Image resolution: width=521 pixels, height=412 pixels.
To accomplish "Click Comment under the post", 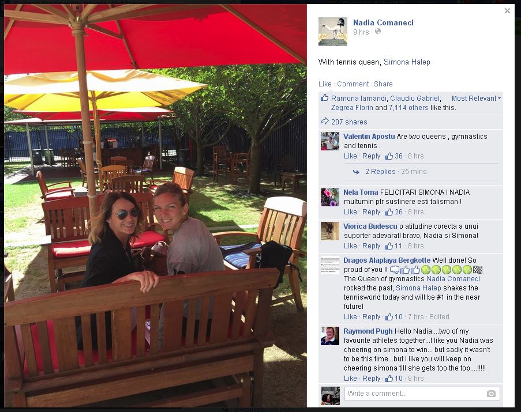I will pos(353,84).
